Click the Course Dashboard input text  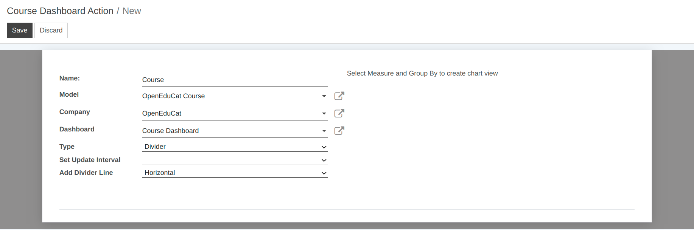click(170, 131)
